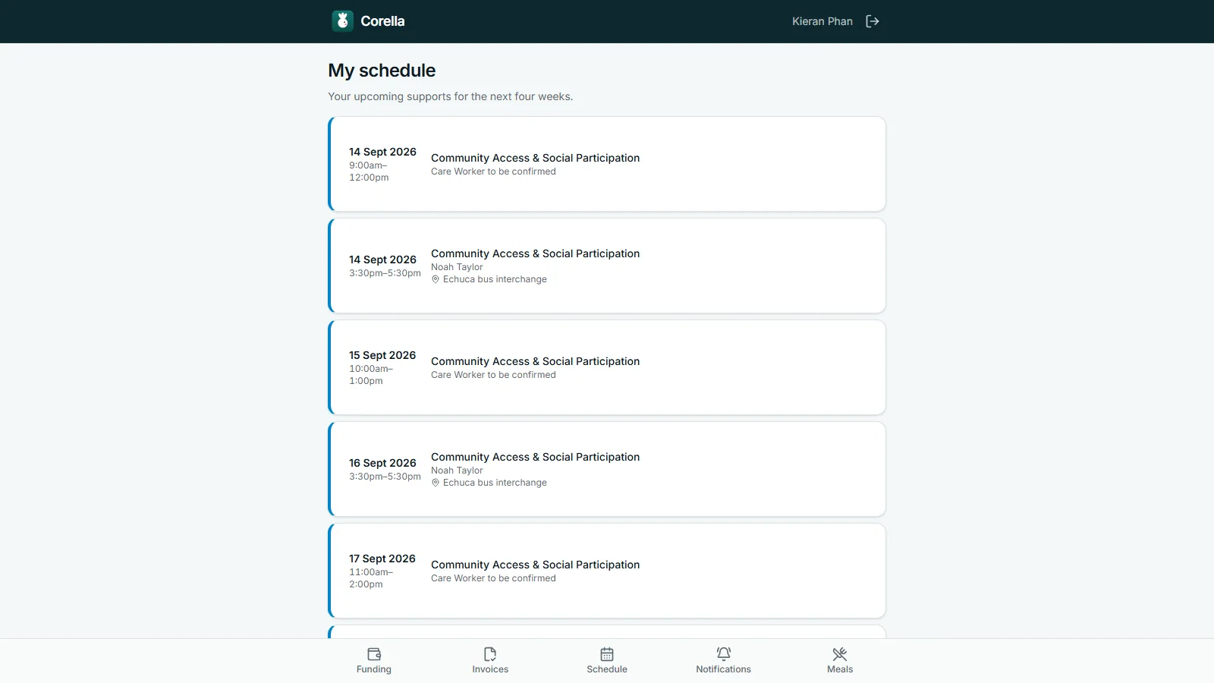Image resolution: width=1214 pixels, height=683 pixels.
Task: Click the Kieran Phan user name
Action: coord(822,21)
